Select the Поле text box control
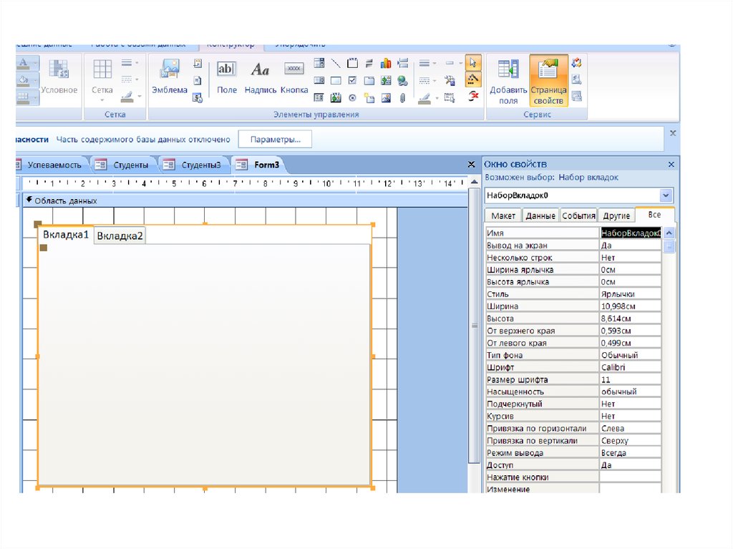This screenshot has width=733, height=549. click(226, 76)
